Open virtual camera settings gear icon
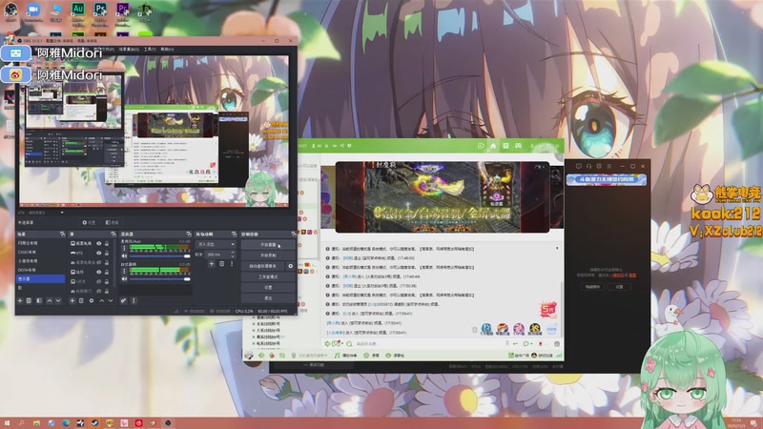Screen dimensions: 763x429 pyautogui.click(x=291, y=266)
